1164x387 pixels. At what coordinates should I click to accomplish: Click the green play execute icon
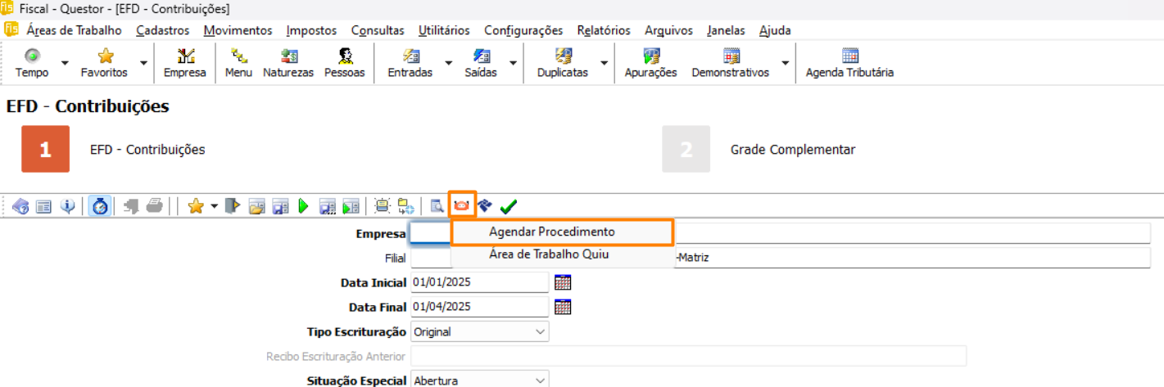304,206
